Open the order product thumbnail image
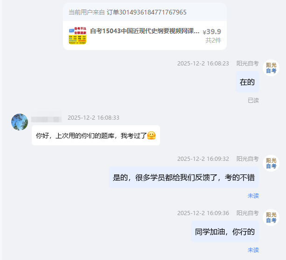The width and height of the screenshot is (286, 260). 77,36
